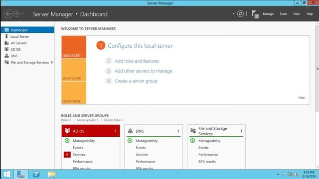
Task: Click the green status icon in File and Storage tile
Action: click(x=192, y=140)
